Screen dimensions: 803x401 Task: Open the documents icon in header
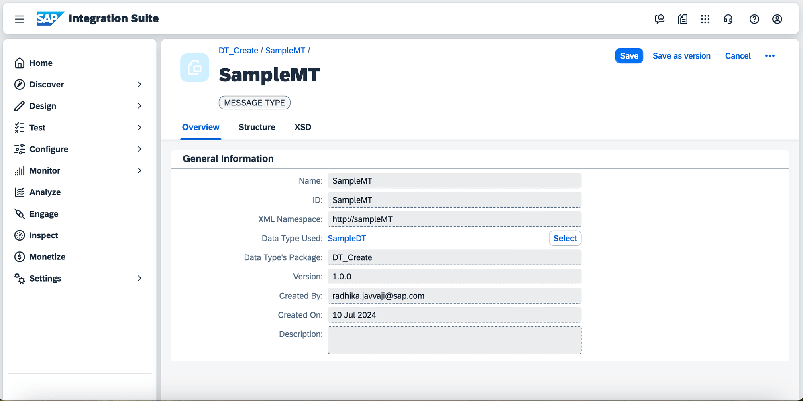point(683,19)
